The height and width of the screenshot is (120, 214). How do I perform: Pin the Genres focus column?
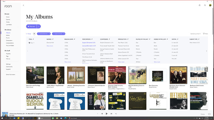point(53,39)
